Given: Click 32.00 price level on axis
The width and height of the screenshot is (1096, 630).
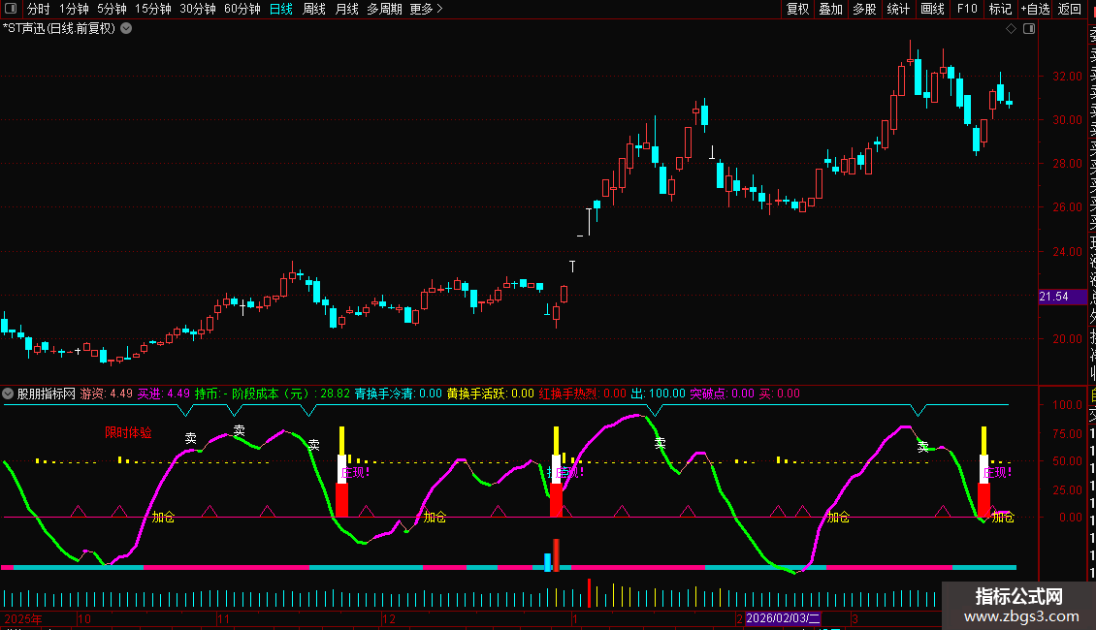Looking at the screenshot, I should pos(1067,77).
